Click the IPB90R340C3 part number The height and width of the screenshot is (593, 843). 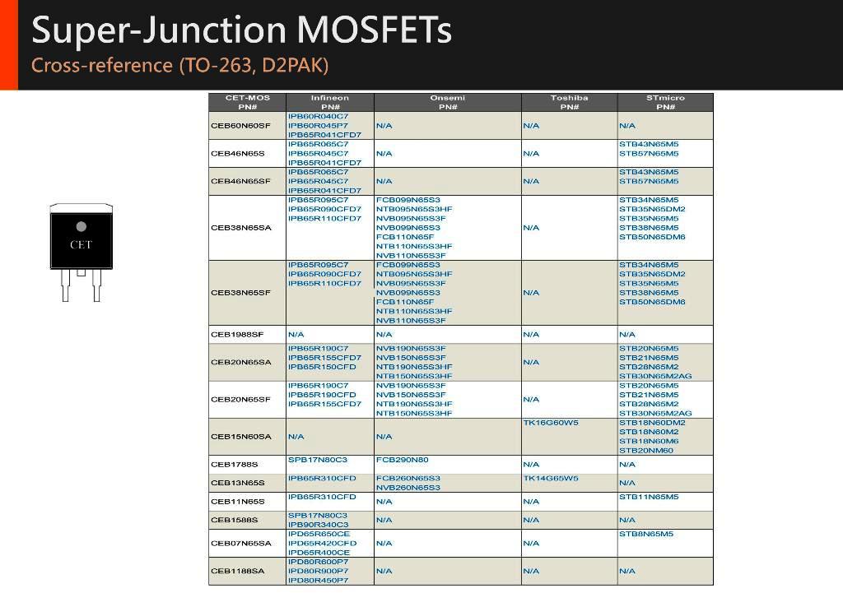click(x=318, y=525)
